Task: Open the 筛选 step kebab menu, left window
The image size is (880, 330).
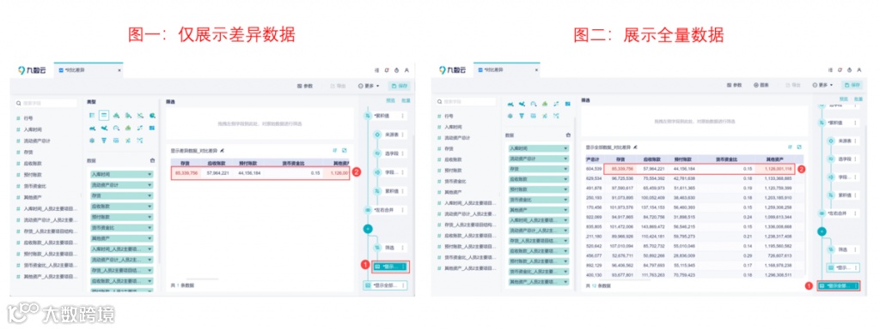Action: (403, 247)
